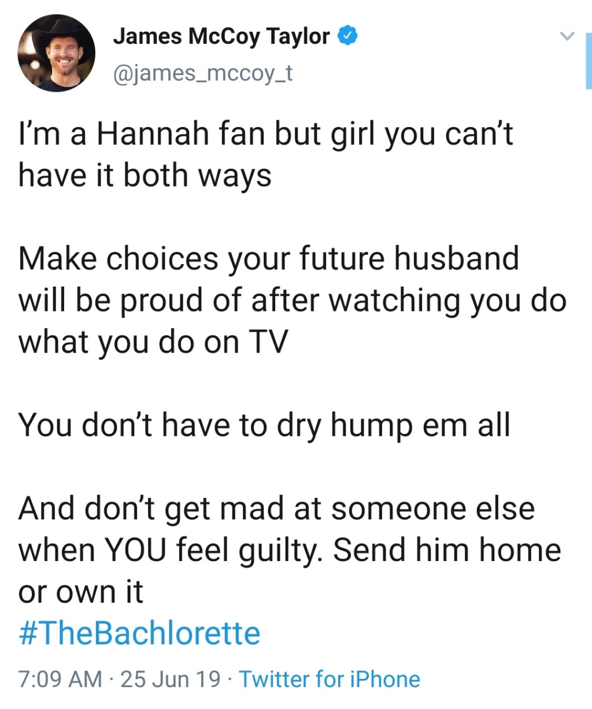The image size is (592, 709).
Task: Click the 25 Jun 19 date
Action: [171, 680]
